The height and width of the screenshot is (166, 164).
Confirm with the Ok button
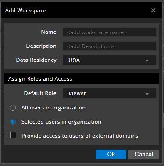pyautogui.click(x=111, y=154)
